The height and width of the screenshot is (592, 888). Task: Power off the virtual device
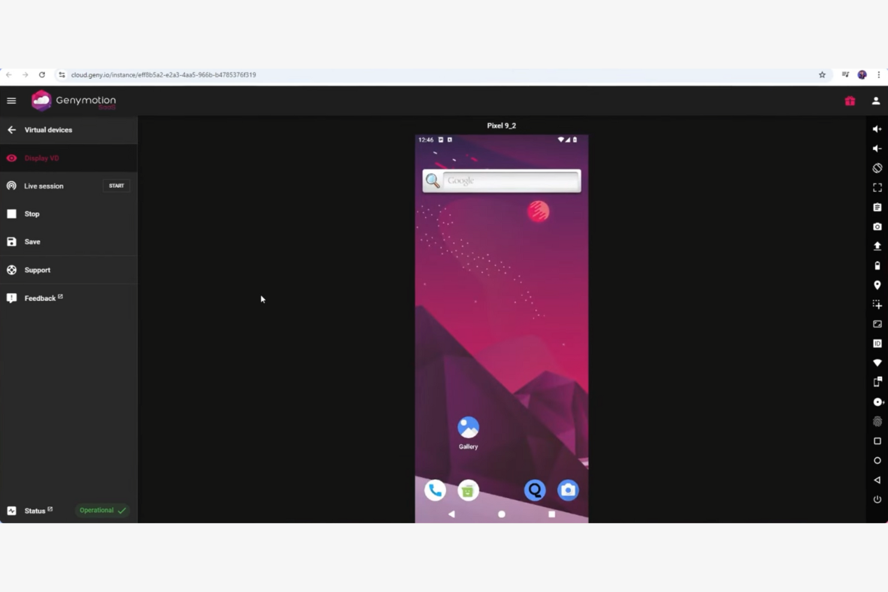coord(877,498)
